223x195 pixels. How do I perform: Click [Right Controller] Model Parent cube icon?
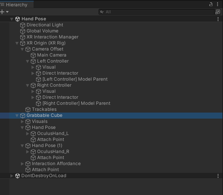coord(38,104)
